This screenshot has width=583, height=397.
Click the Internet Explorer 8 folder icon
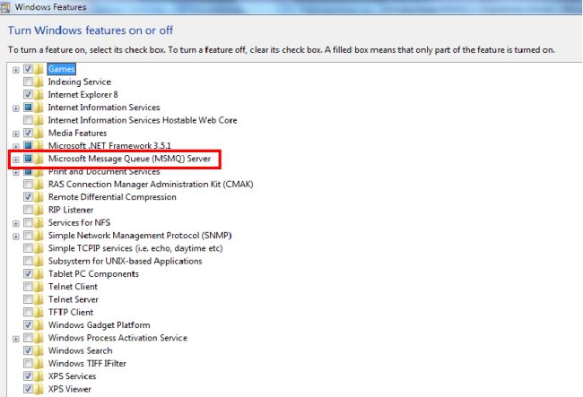pyautogui.click(x=39, y=95)
